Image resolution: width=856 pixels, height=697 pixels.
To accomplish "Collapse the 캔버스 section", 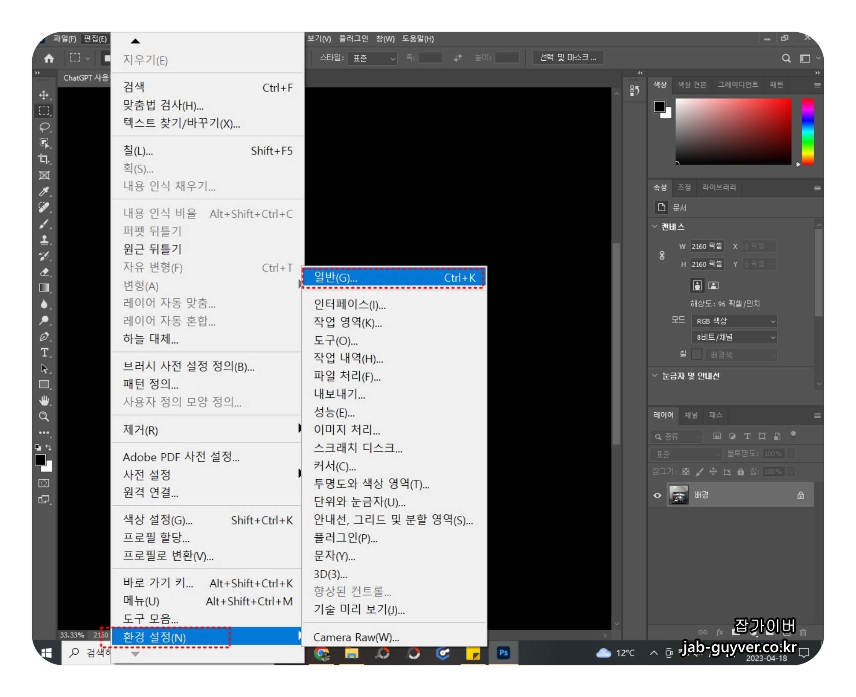I will click(655, 227).
